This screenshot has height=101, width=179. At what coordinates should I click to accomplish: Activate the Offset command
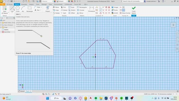click(x=72, y=13)
